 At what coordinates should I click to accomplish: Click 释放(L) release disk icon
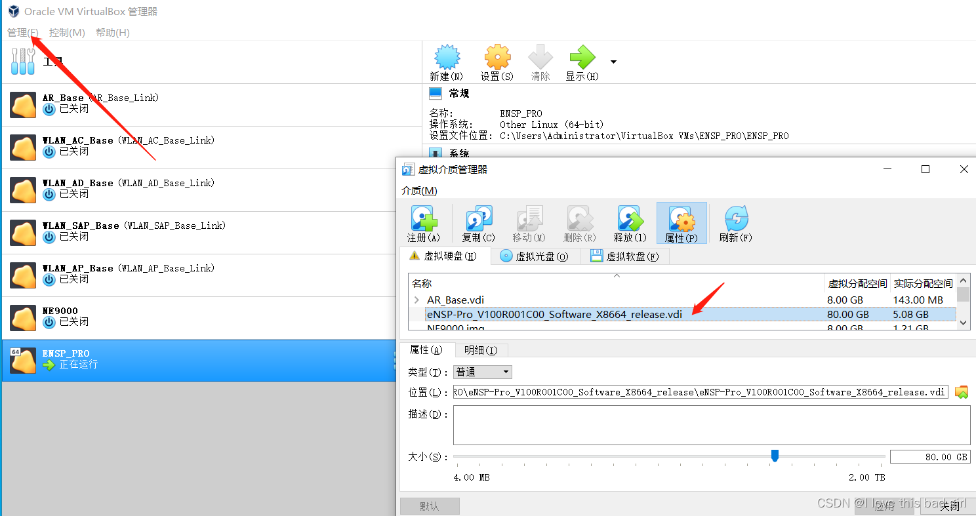point(630,218)
